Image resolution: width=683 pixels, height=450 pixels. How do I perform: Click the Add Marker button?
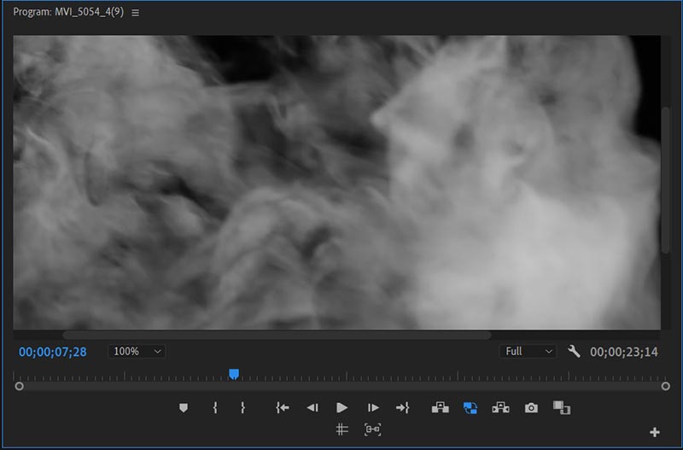[x=183, y=408]
